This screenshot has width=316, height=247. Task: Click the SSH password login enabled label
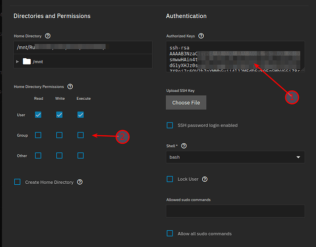pyautogui.click(x=208, y=125)
